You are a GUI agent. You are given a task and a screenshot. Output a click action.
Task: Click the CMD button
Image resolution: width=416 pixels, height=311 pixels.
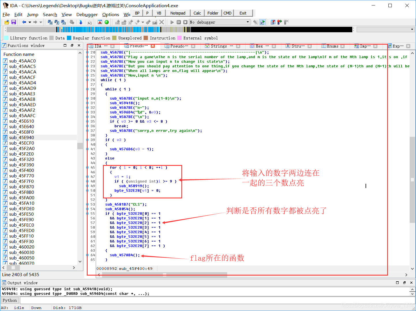(227, 13)
